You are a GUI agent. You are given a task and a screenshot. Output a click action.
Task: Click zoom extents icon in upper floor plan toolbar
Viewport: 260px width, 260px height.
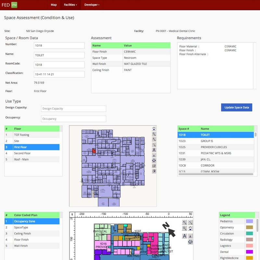pyautogui.click(x=154, y=134)
